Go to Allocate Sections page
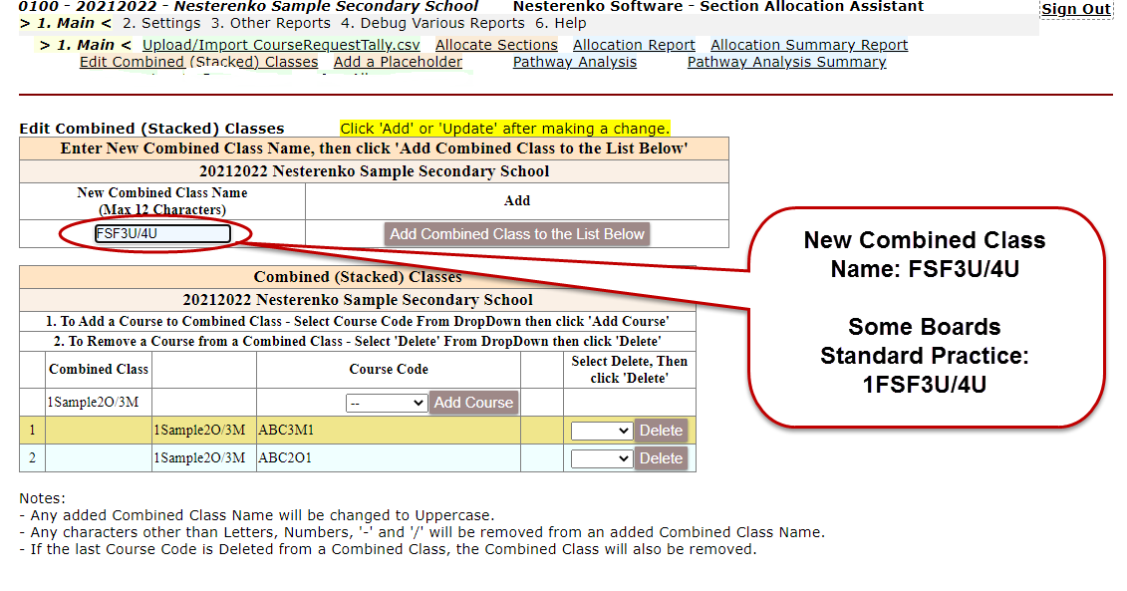 (496, 45)
